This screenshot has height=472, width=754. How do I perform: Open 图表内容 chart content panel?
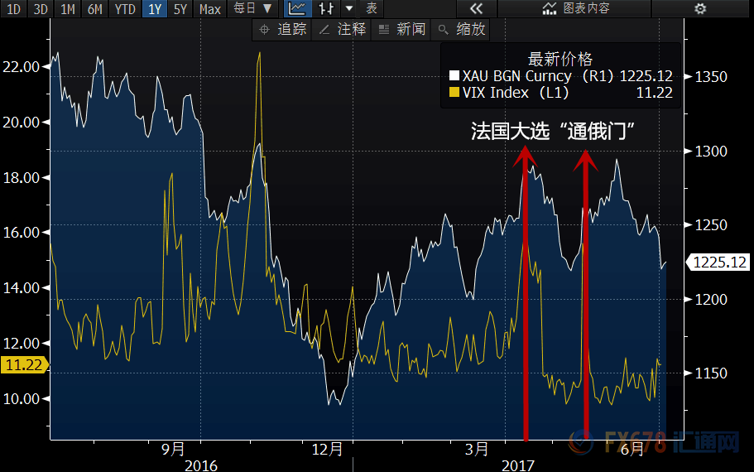(575, 8)
